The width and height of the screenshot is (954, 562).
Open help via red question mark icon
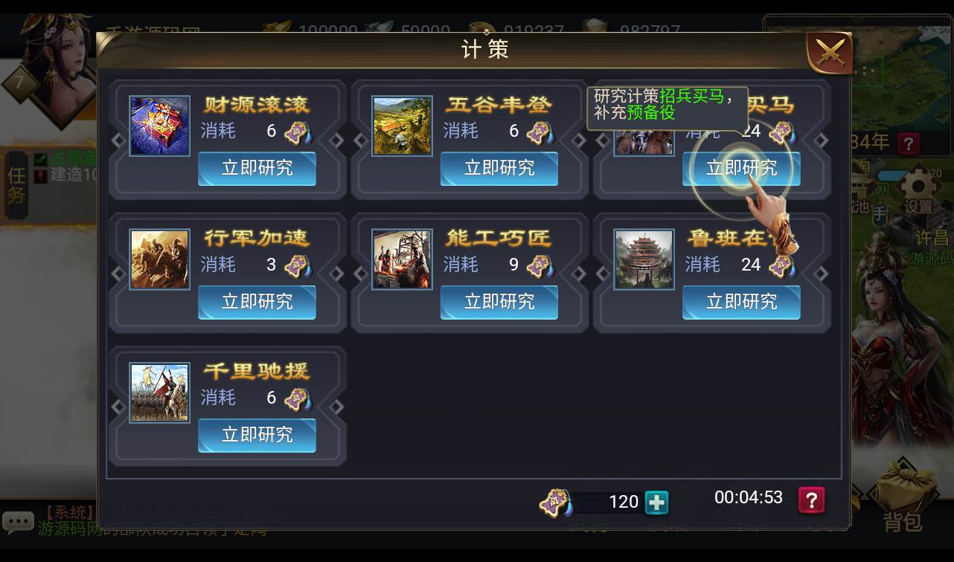point(811,500)
